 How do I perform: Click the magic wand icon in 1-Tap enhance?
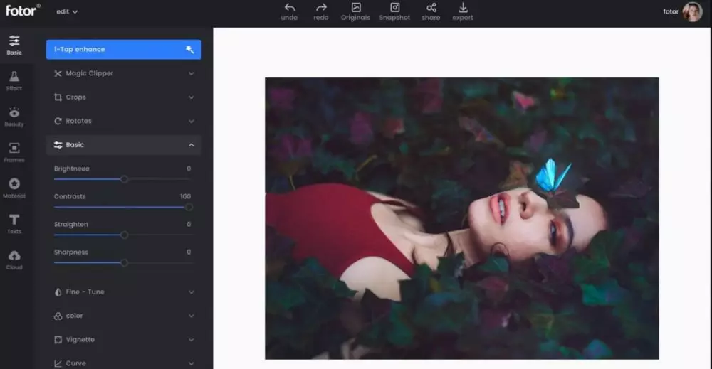pos(190,49)
